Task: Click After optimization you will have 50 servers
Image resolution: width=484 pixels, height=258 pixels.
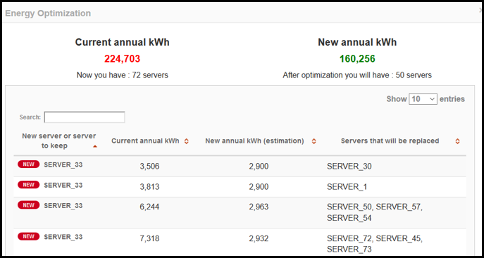Action: [x=357, y=75]
